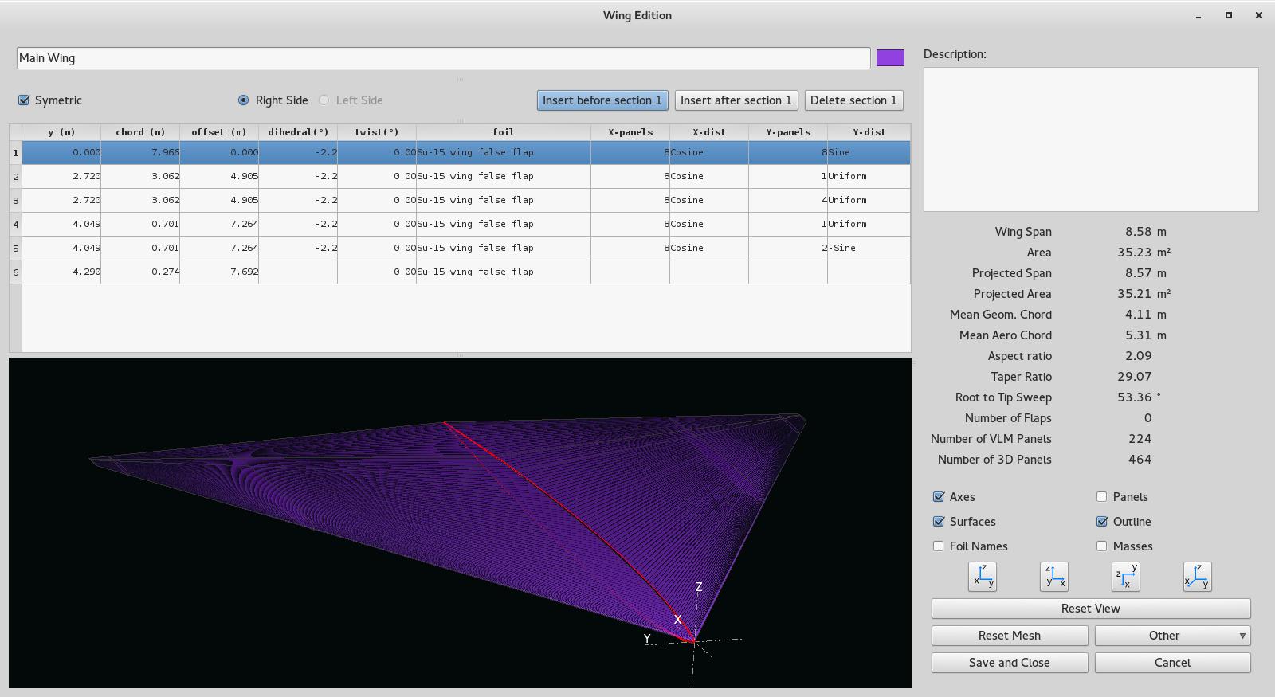The width and height of the screenshot is (1275, 697).
Task: Click the Reset Mesh button
Action: pos(1009,636)
